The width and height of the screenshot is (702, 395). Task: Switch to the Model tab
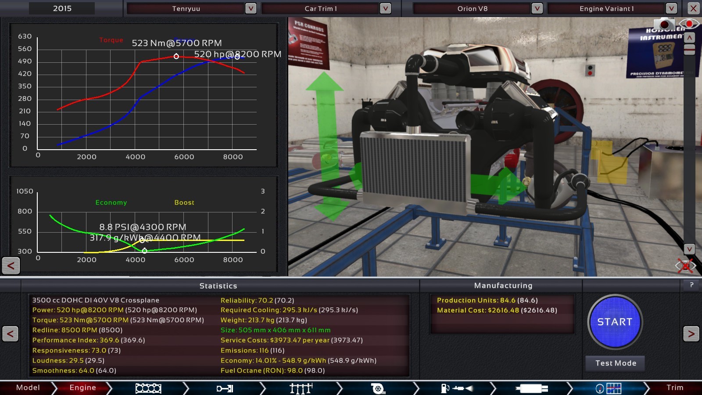[x=28, y=388]
